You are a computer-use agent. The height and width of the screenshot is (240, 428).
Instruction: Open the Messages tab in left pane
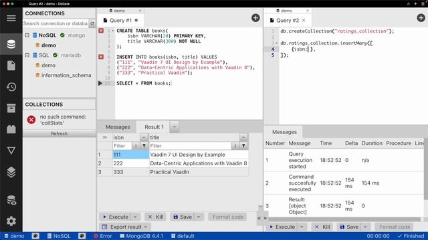point(118,127)
